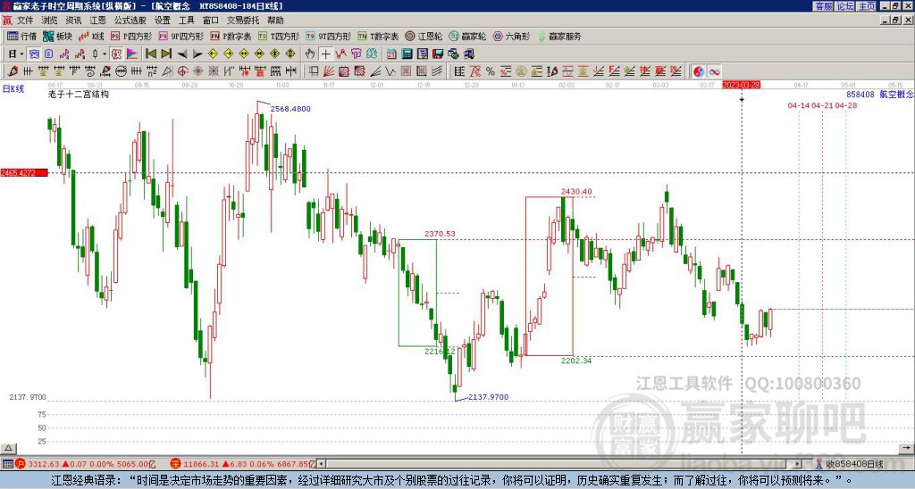915x489 pixels.
Task: Click the 2568.4800 high price label
Action: 290,108
